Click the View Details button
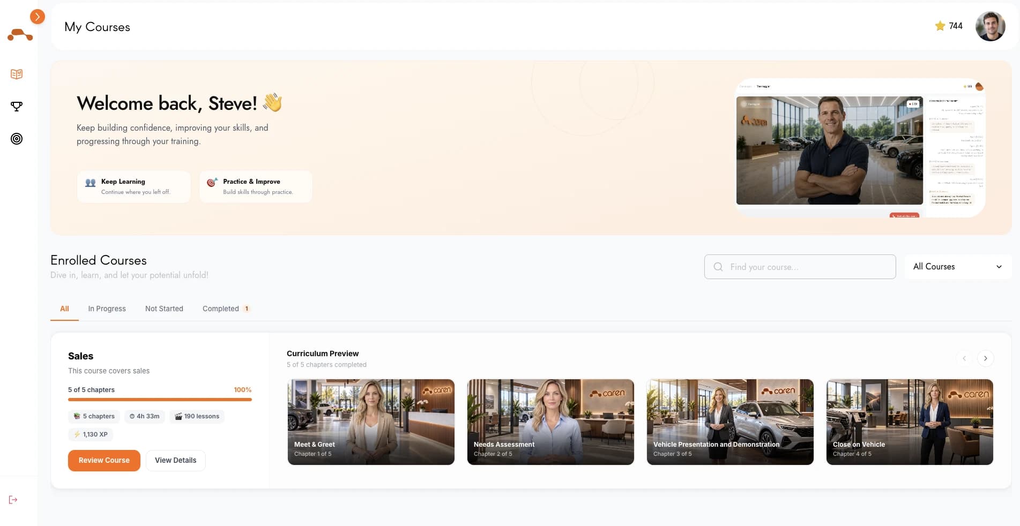This screenshot has height=526, width=1020. pos(175,461)
